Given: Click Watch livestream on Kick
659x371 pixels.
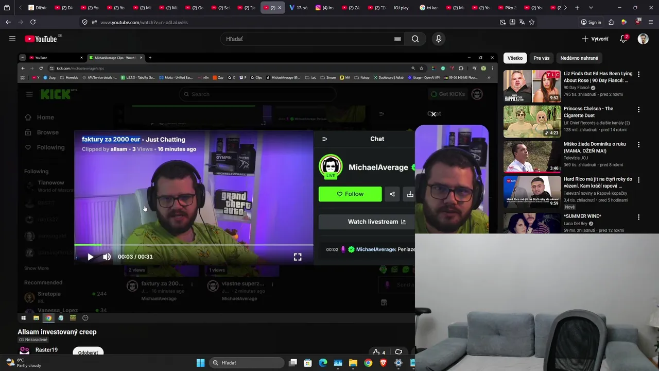Looking at the screenshot, I should pos(376,222).
